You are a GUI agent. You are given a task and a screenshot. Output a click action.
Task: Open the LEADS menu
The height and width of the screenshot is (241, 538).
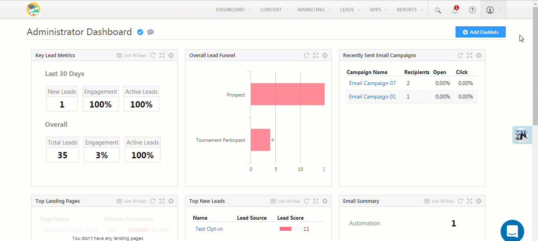point(347,9)
